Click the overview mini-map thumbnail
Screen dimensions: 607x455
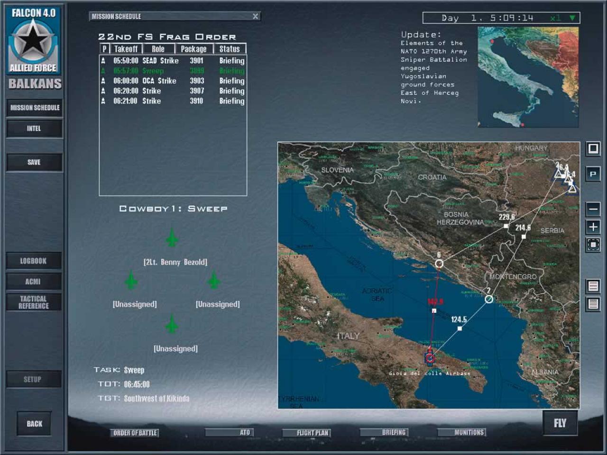tap(528, 77)
